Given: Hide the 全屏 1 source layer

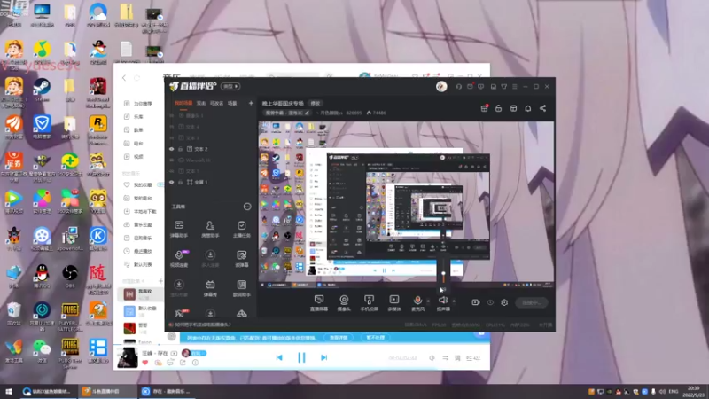Looking at the screenshot, I should click(171, 183).
